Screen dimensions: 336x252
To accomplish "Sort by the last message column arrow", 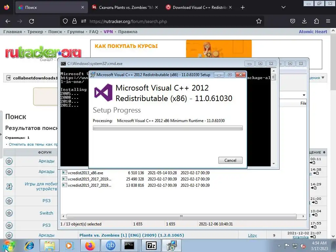I will tap(324, 152).
